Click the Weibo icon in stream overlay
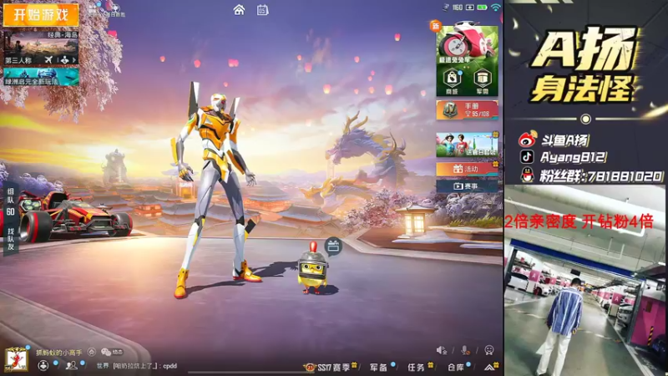This screenshot has width=668, height=376. 528,140
